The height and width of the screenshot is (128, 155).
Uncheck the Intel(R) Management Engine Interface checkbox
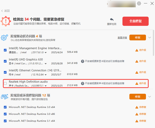point(5,50)
